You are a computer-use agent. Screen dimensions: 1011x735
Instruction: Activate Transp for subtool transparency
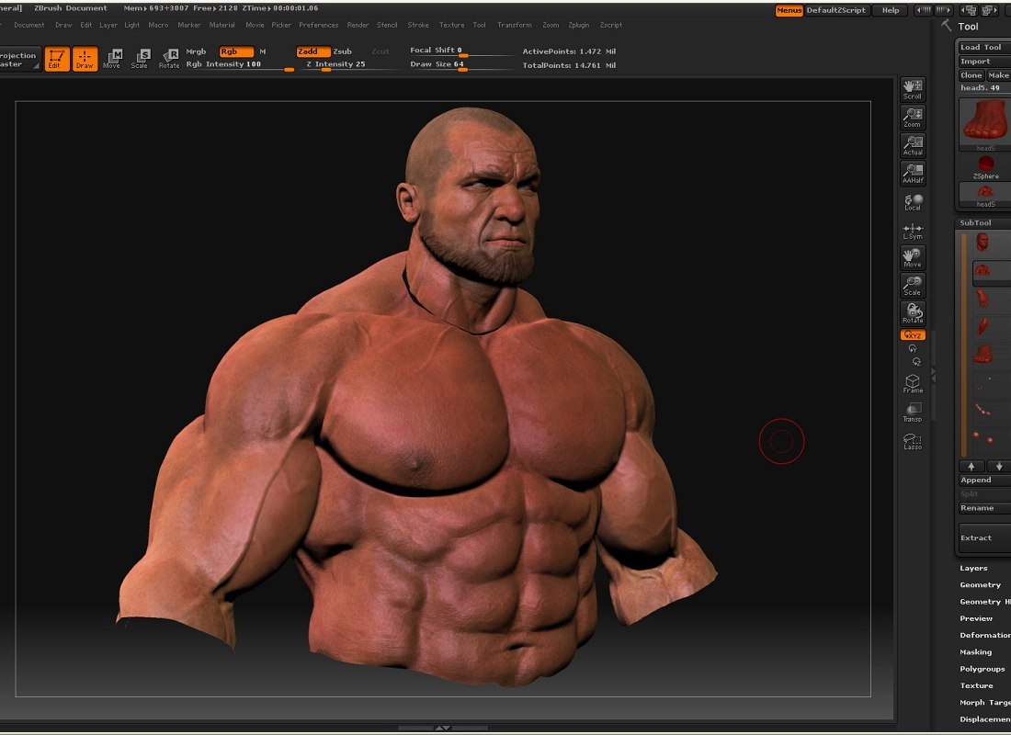912,413
